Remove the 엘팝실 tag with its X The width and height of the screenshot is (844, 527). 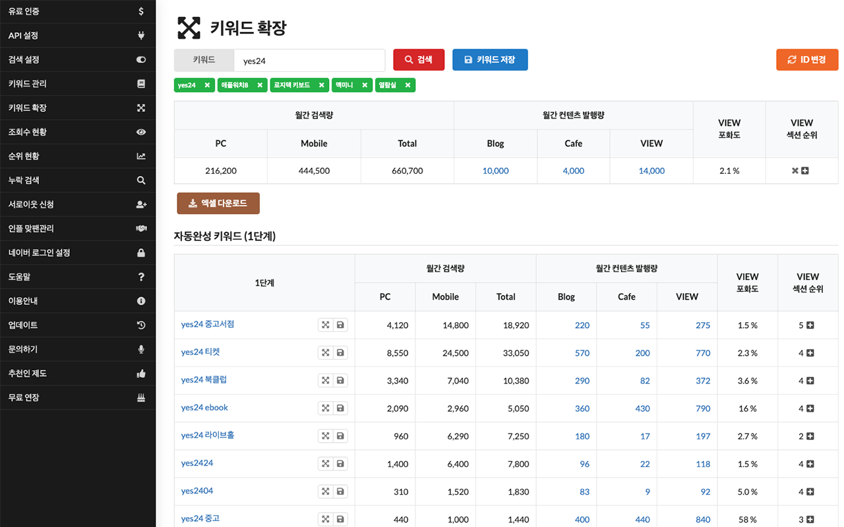pyautogui.click(x=408, y=85)
